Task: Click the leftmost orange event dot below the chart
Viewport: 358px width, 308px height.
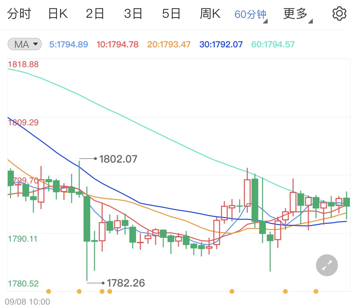Action: (49, 291)
